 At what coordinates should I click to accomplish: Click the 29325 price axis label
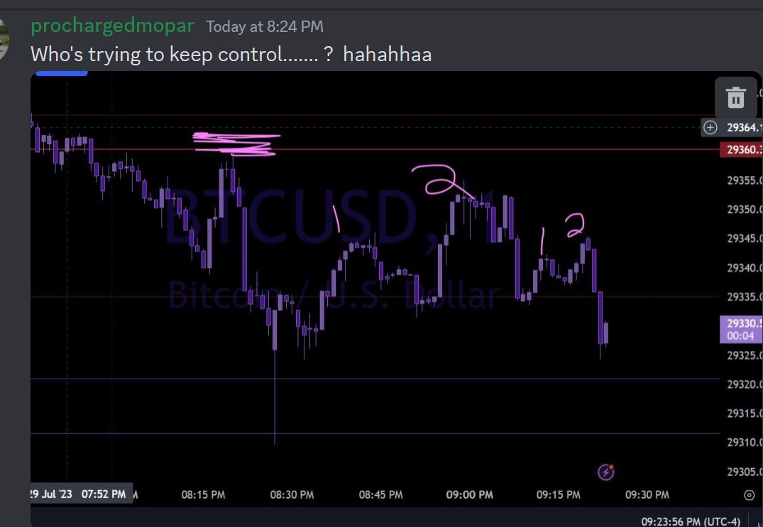(745, 356)
